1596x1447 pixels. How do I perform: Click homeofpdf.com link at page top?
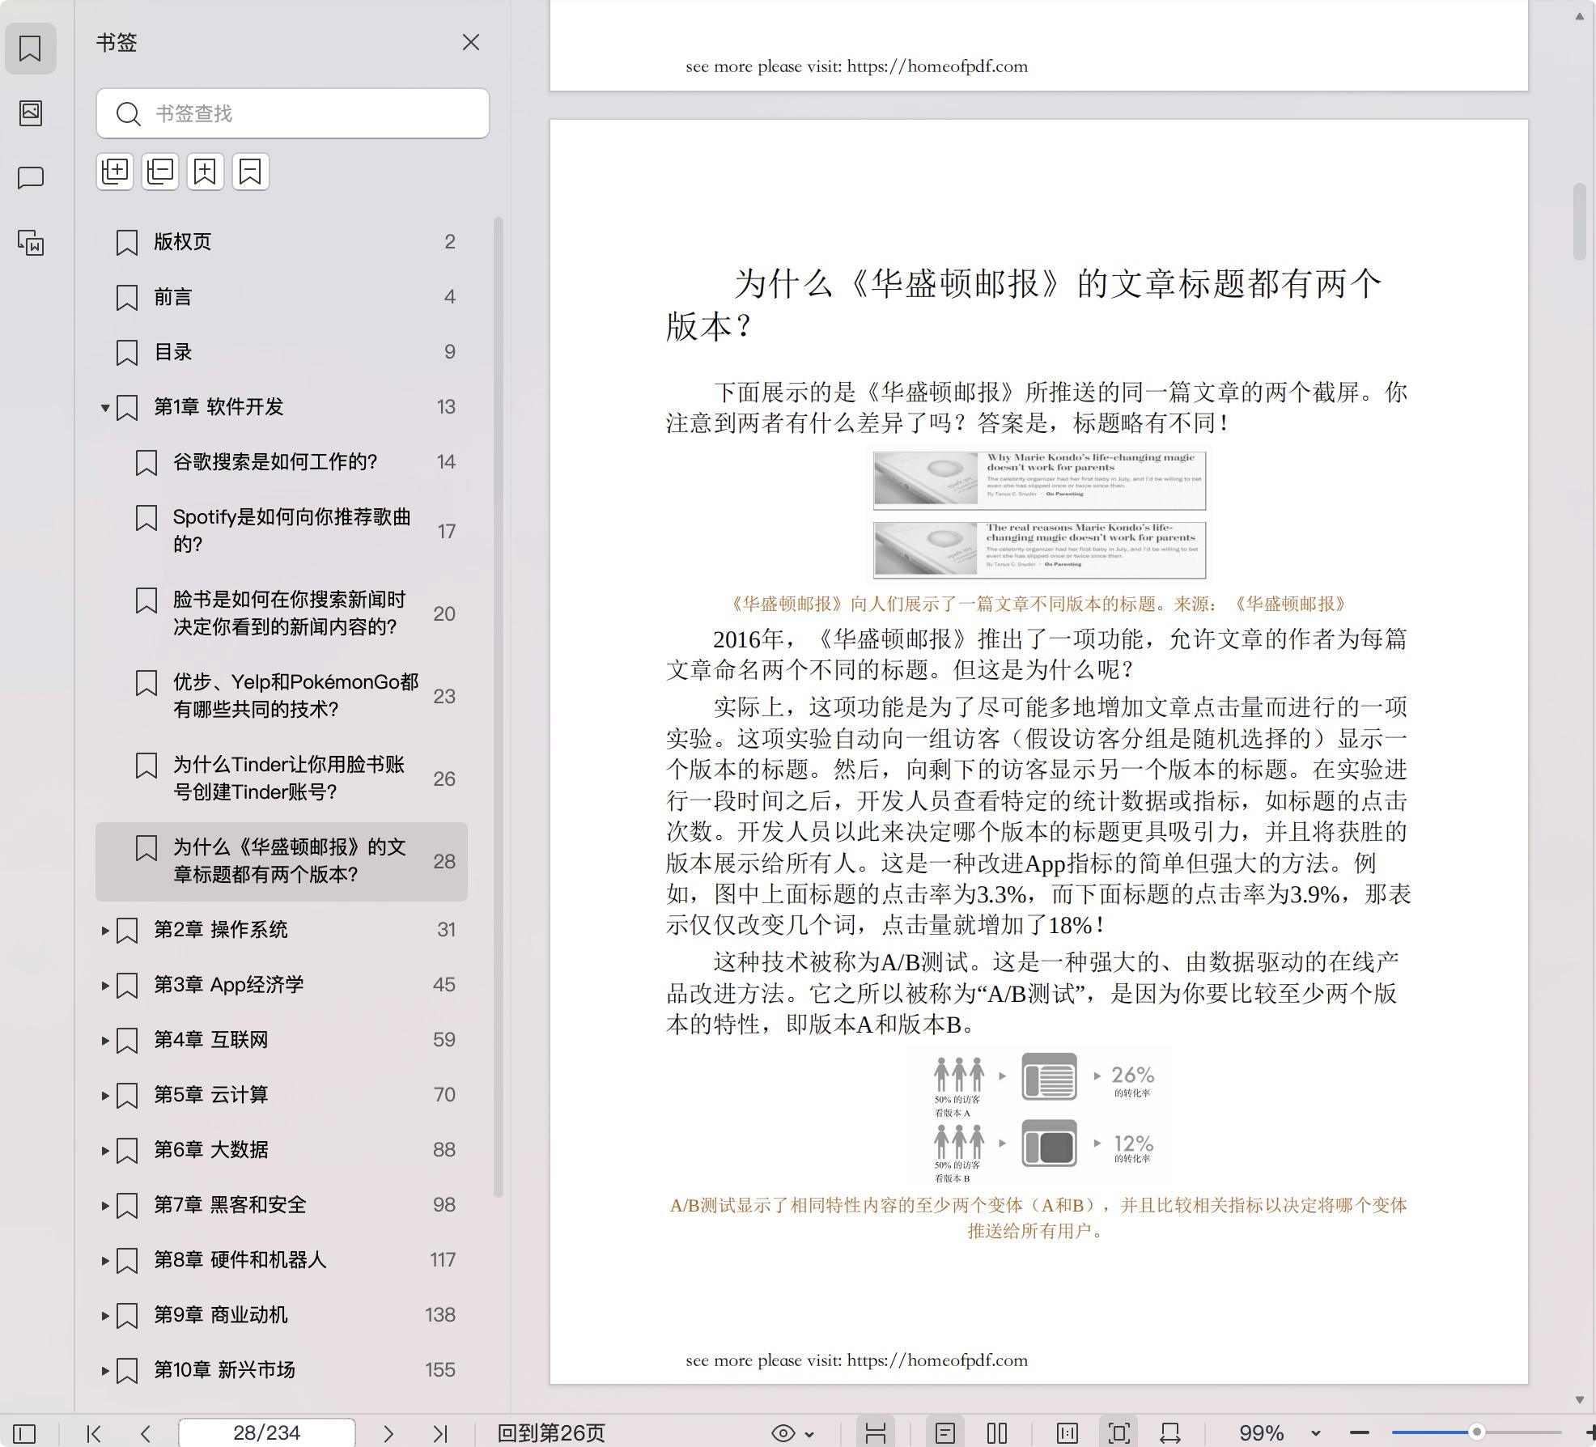click(x=937, y=66)
